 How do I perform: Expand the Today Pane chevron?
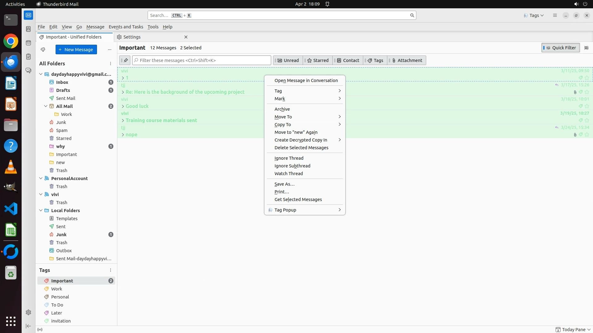(589, 330)
